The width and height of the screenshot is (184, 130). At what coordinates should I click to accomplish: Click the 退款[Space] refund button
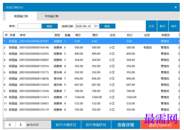(x=160, y=125)
